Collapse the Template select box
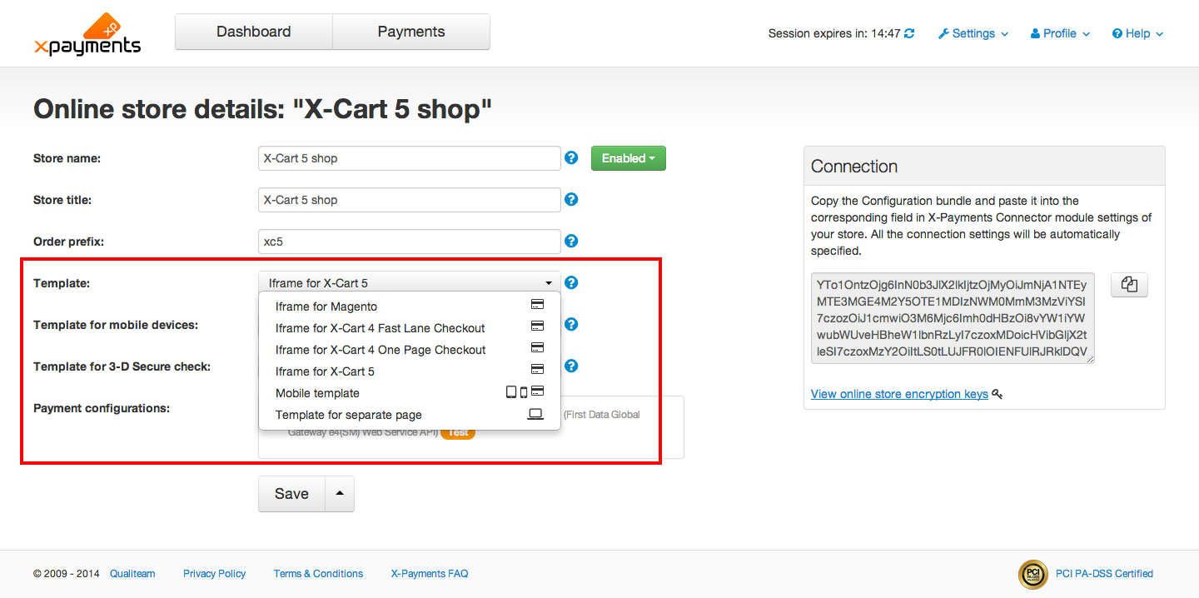This screenshot has width=1199, height=598. coord(410,282)
